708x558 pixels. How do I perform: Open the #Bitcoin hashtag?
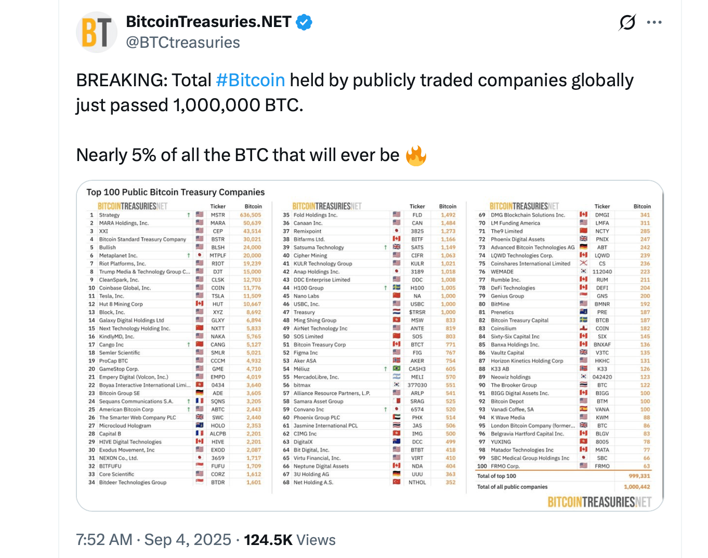(x=251, y=79)
